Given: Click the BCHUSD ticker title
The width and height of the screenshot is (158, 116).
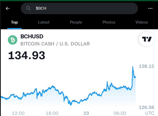Looking at the screenshot, I should [32, 36].
